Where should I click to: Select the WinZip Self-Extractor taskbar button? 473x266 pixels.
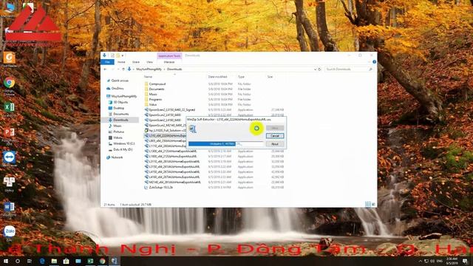coord(115,261)
